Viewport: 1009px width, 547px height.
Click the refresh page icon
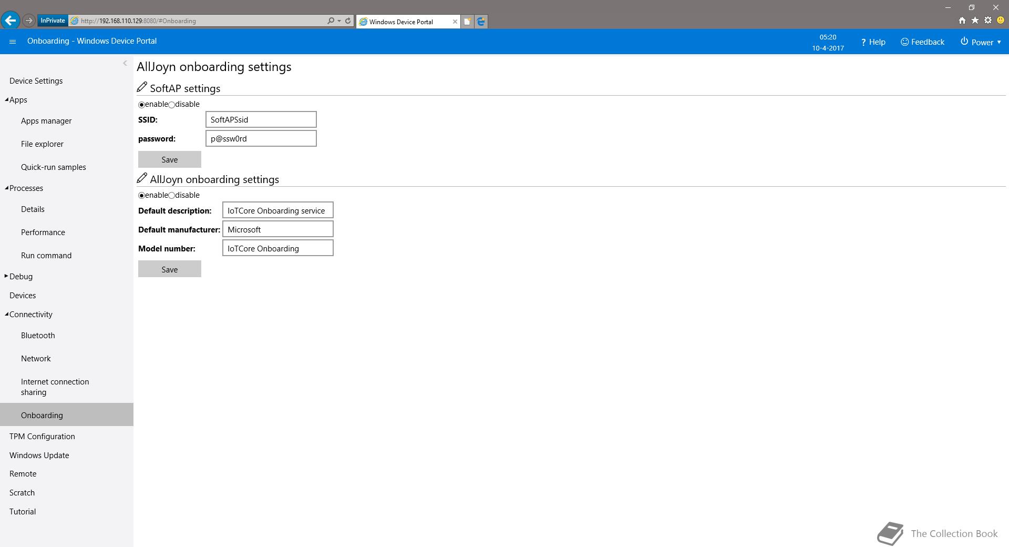(347, 21)
